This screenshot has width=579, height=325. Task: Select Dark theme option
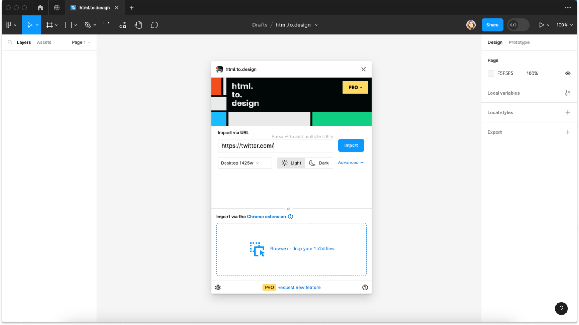(319, 163)
